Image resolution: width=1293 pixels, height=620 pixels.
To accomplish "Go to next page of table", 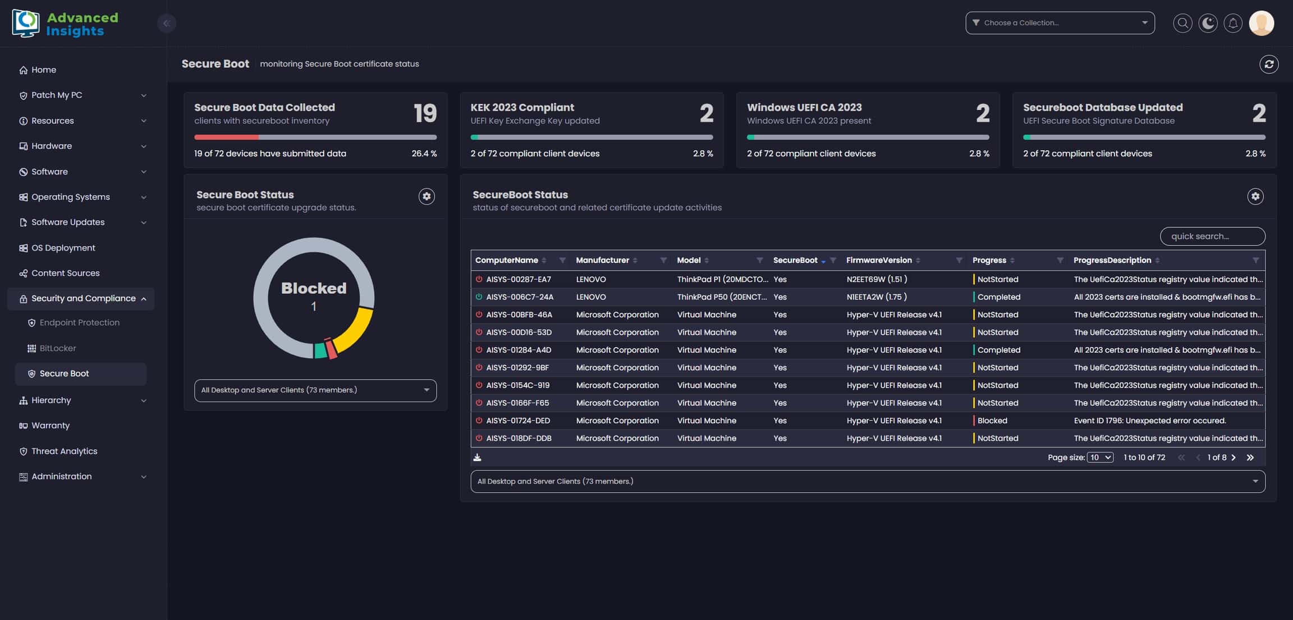I will (x=1234, y=457).
